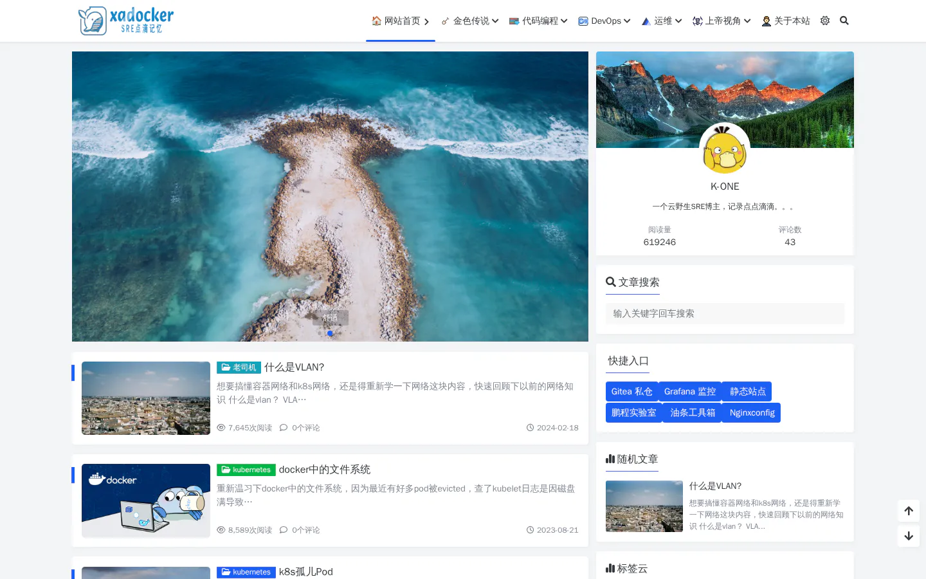The width and height of the screenshot is (926, 579).
Task: Open the 金色传说 menu
Action: pyautogui.click(x=470, y=21)
